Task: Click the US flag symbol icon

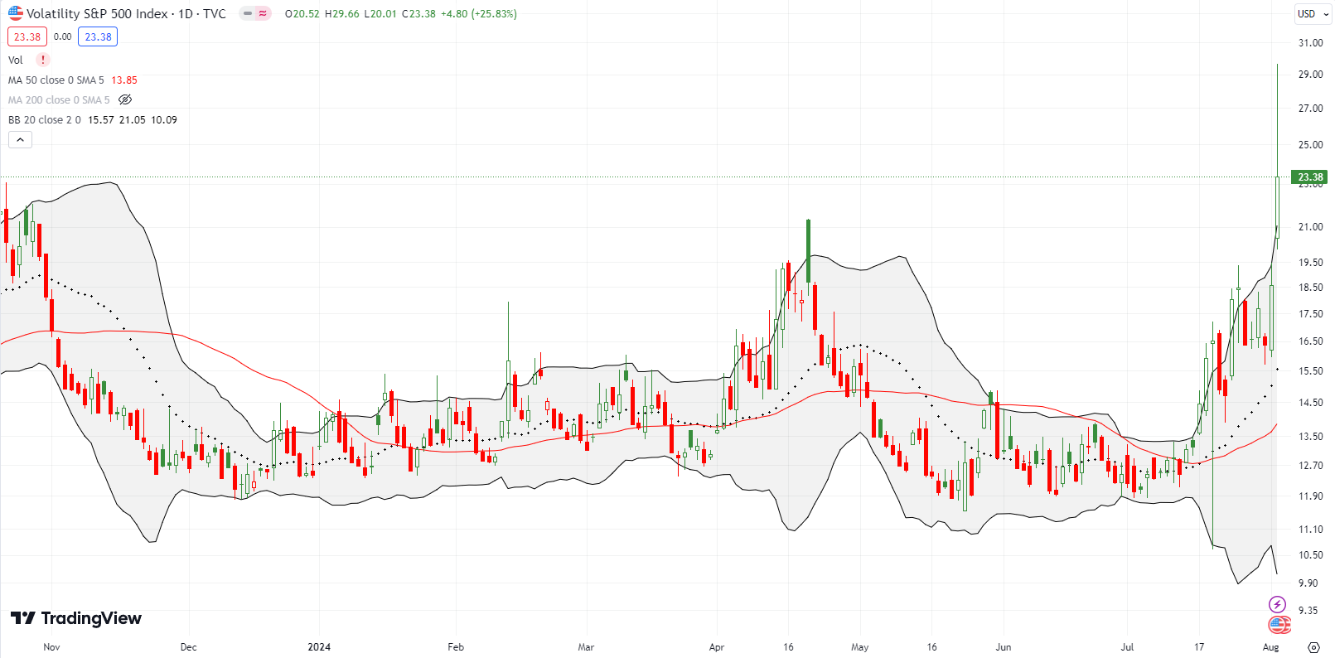Action: (16, 13)
